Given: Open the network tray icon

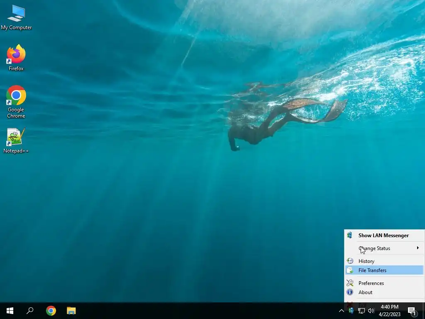Looking at the screenshot, I should point(361,311).
